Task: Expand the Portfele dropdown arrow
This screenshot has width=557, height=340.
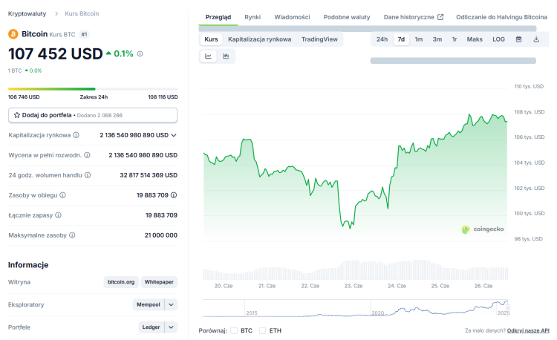Action: click(171, 327)
